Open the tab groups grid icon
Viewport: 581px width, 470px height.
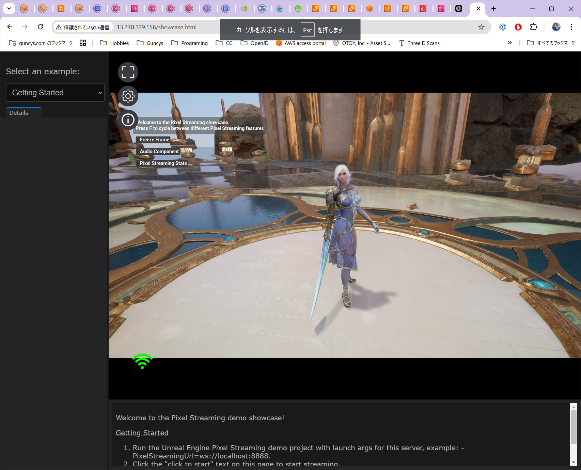pos(83,43)
